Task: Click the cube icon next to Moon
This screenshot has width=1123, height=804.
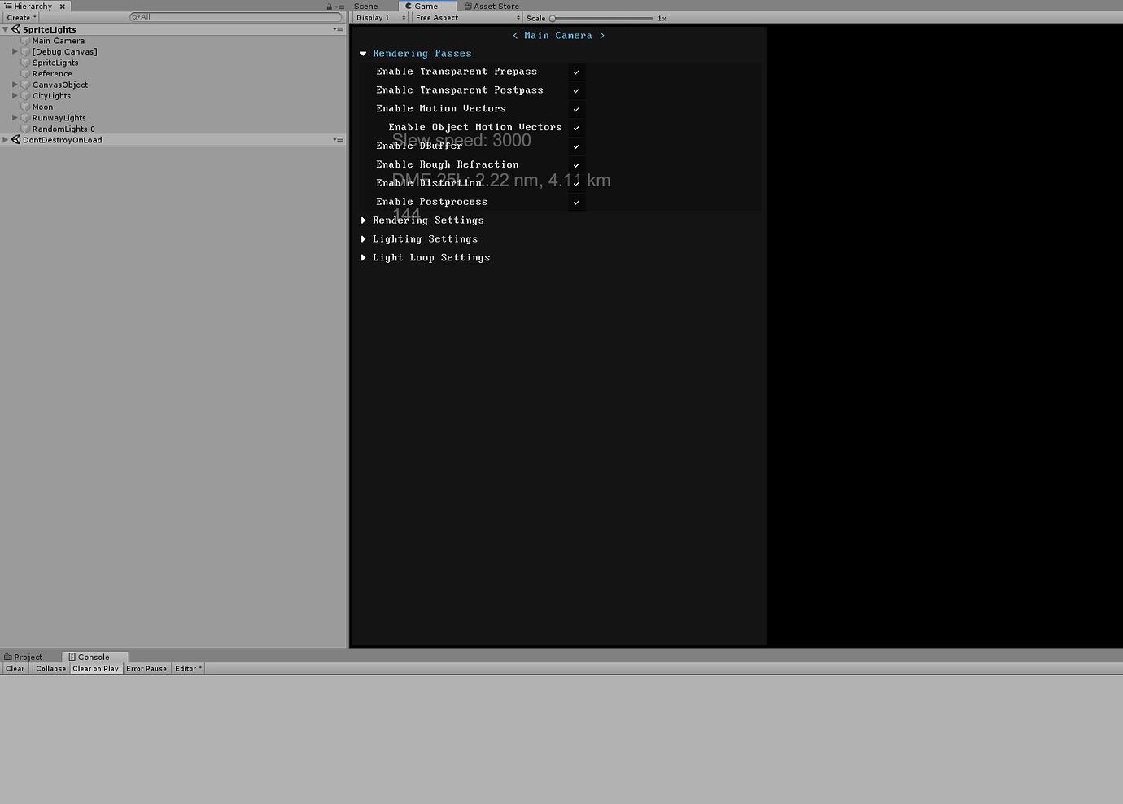Action: point(25,107)
